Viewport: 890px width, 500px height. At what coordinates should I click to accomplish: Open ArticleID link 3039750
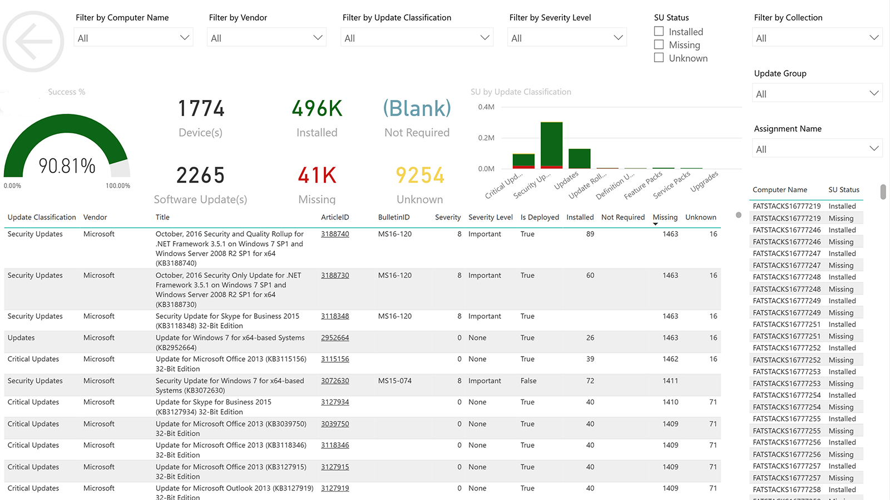(x=335, y=424)
